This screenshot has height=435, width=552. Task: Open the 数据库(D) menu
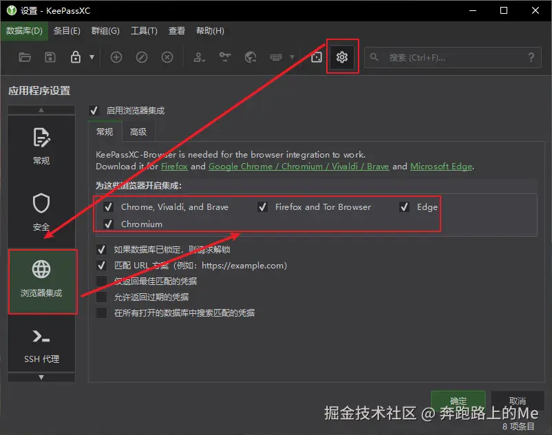coord(24,31)
